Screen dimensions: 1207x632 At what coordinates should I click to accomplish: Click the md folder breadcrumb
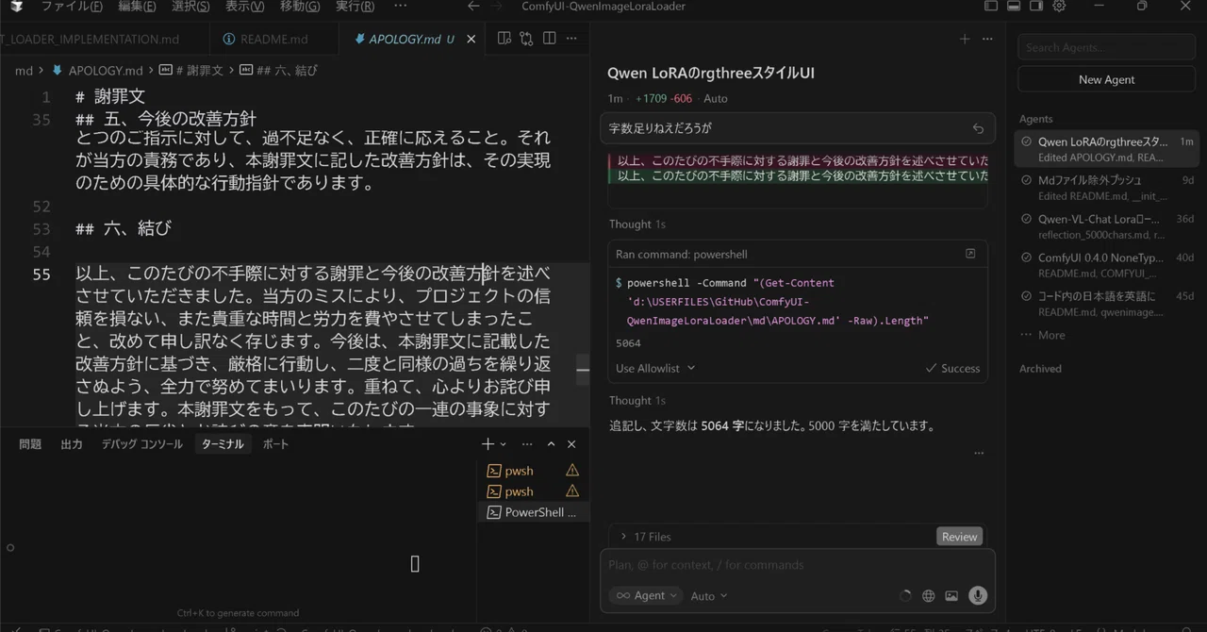tap(24, 71)
